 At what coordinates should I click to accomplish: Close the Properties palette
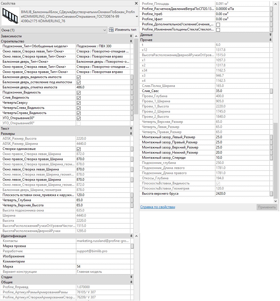coord(136,3)
